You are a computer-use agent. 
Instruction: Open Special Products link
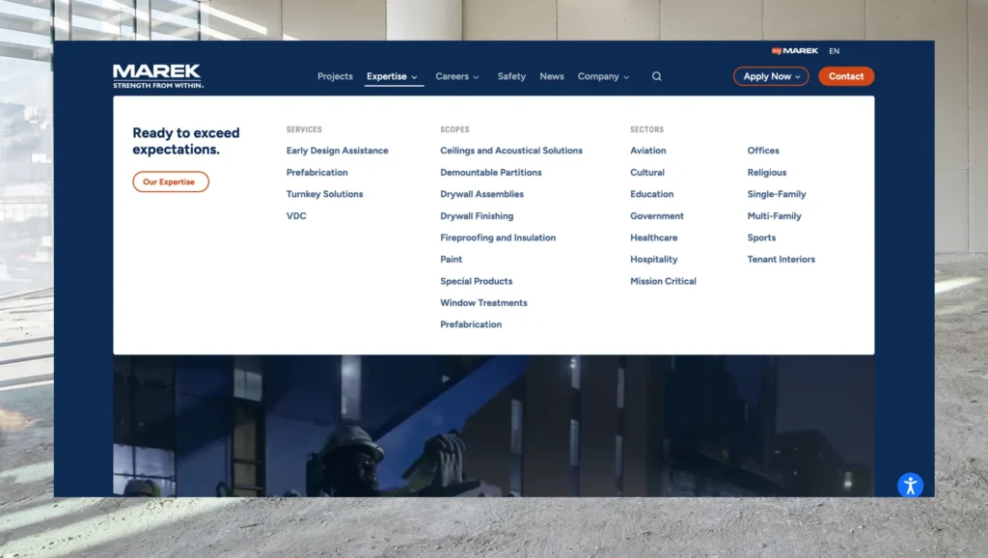(477, 281)
